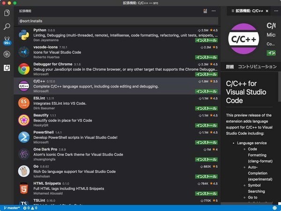The height and width of the screenshot is (211, 281).
Task: Click the @sort:installs search field
Action: (118, 21)
